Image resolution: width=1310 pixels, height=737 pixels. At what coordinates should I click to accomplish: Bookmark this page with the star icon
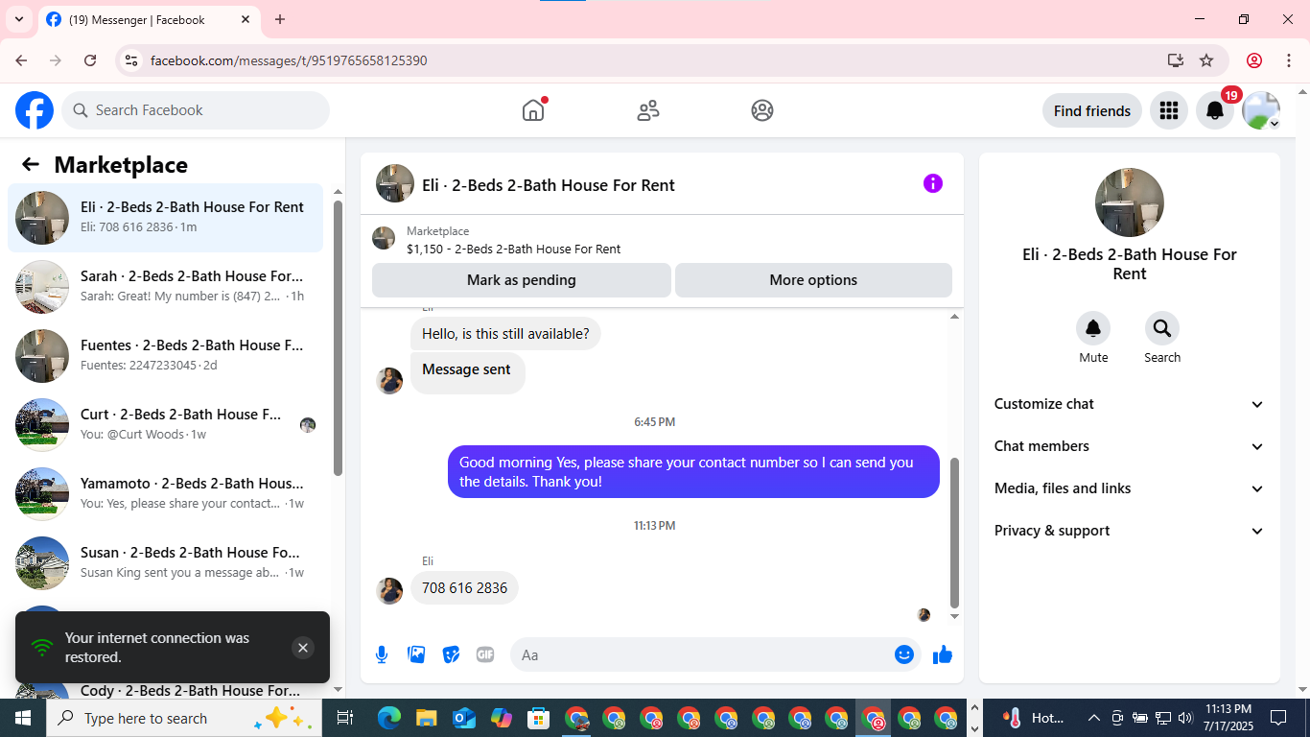coord(1206,60)
